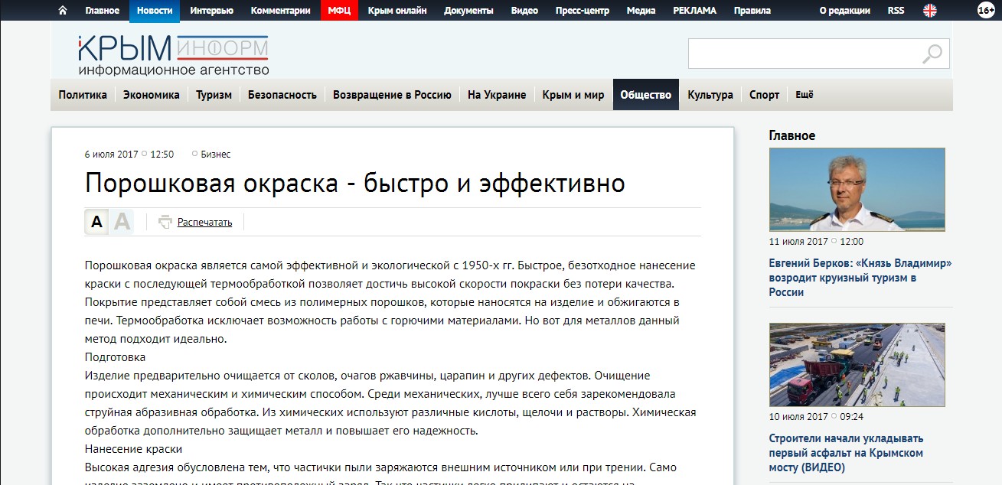The height and width of the screenshot is (485, 1002).
Task: Click the Главное sidebar heading
Action: pos(792,135)
